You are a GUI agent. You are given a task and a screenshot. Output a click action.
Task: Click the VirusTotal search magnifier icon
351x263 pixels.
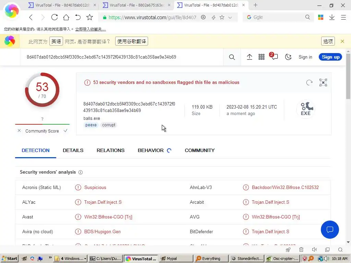click(x=232, y=57)
